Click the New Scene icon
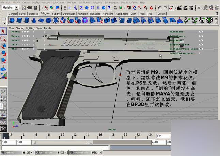 click(x=24, y=8)
